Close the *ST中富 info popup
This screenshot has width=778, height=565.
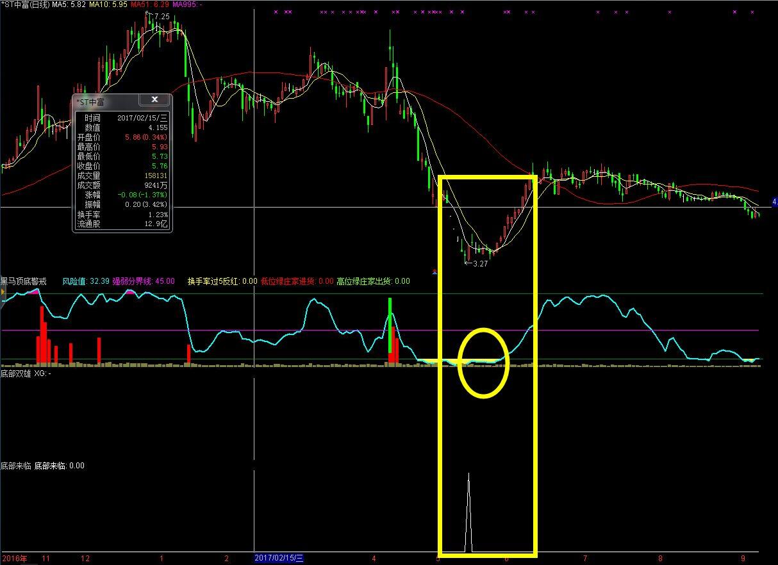[154, 100]
